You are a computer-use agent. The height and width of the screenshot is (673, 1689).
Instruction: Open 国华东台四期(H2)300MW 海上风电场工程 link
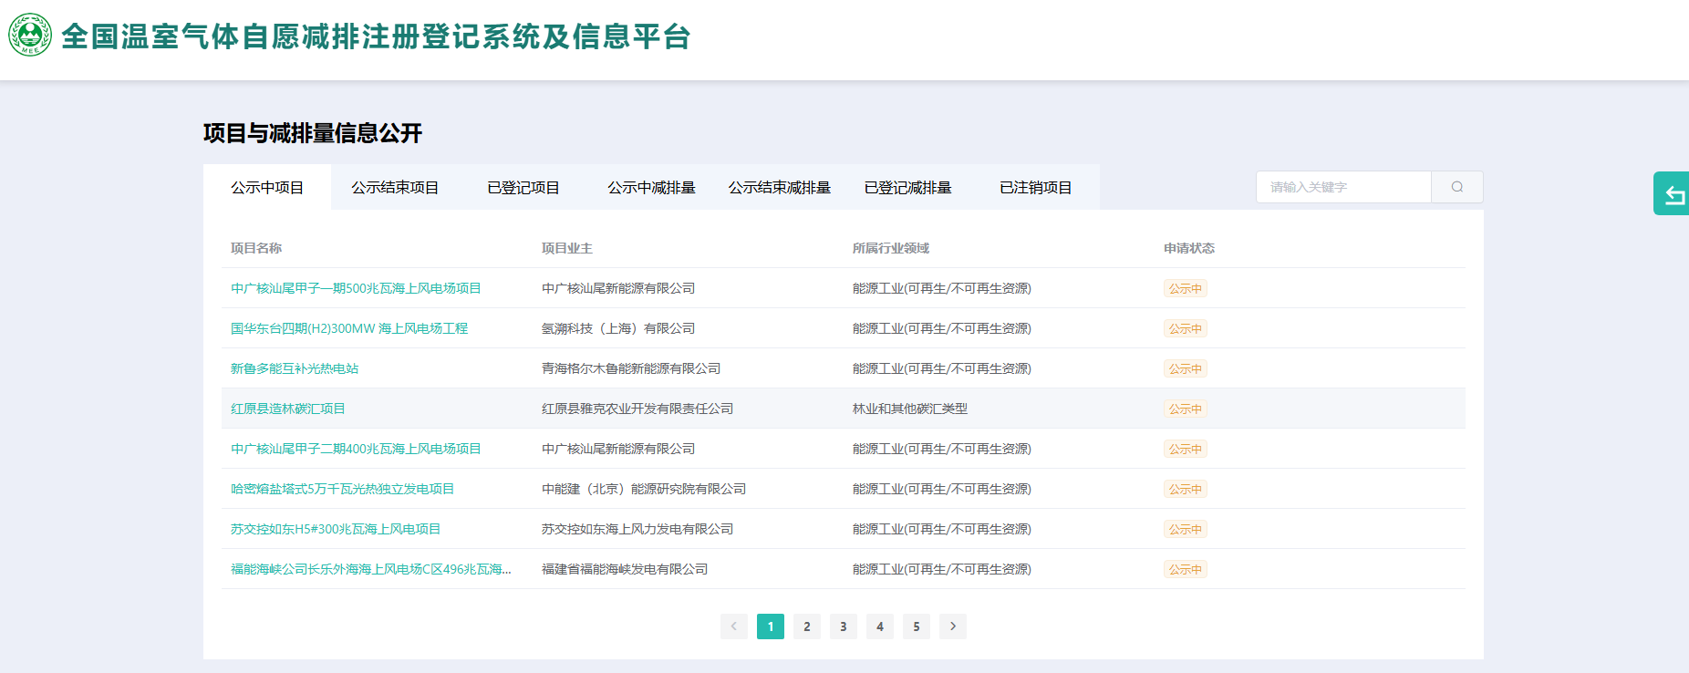point(349,328)
